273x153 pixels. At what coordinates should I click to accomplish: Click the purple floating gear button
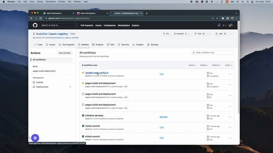pyautogui.click(x=35, y=138)
